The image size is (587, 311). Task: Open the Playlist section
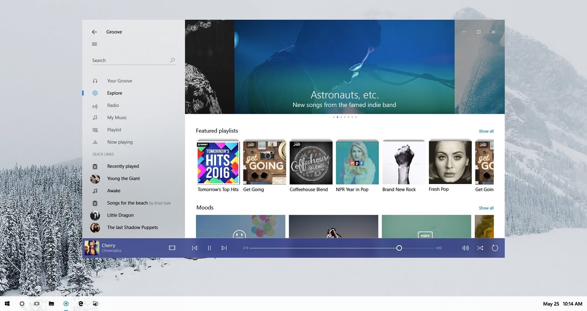(x=114, y=130)
